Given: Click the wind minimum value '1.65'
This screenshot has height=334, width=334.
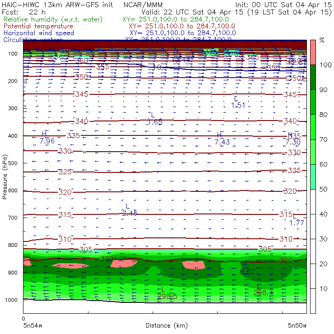Looking at the screenshot, I should click(x=155, y=122).
